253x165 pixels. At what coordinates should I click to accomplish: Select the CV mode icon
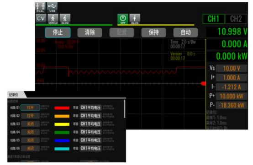tap(41, 19)
